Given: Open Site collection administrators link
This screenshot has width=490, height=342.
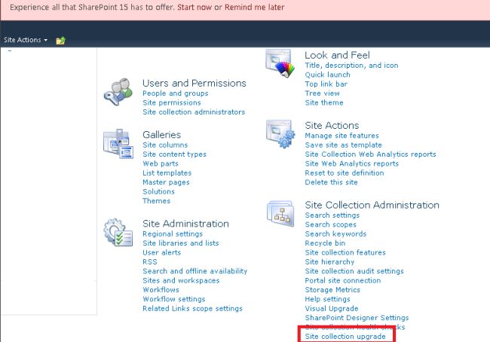Looking at the screenshot, I should click(194, 111).
